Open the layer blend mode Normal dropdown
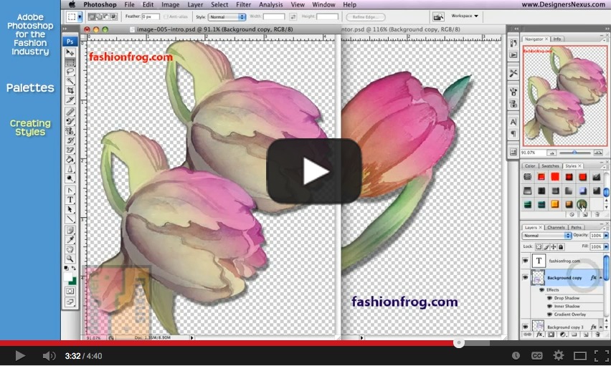The image size is (611, 366). [546, 236]
